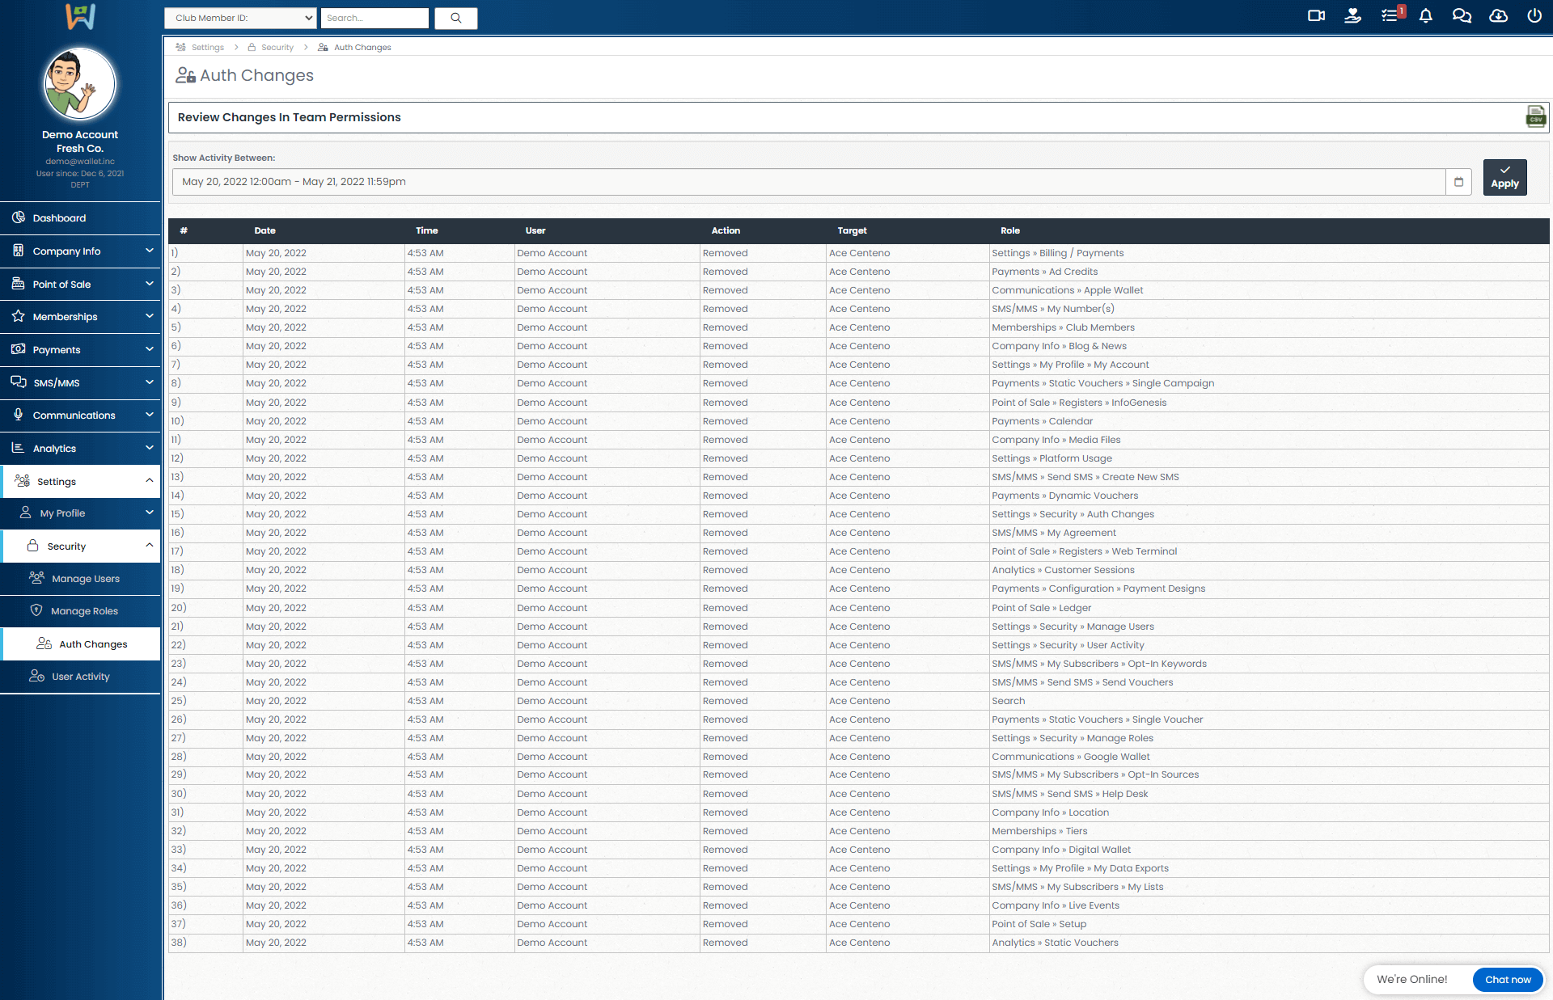The image size is (1553, 1000).
Task: Expand the Memberships sidebar menu
Action: point(80,317)
